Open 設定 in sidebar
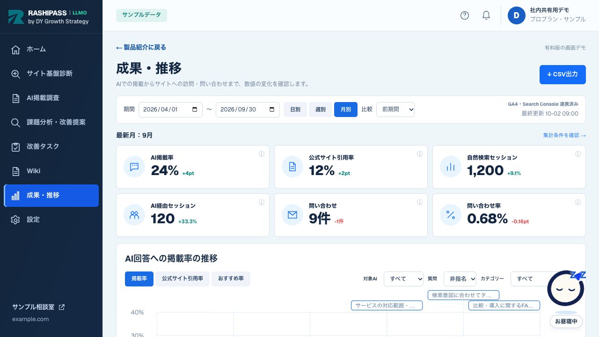599x337 pixels. click(51, 220)
